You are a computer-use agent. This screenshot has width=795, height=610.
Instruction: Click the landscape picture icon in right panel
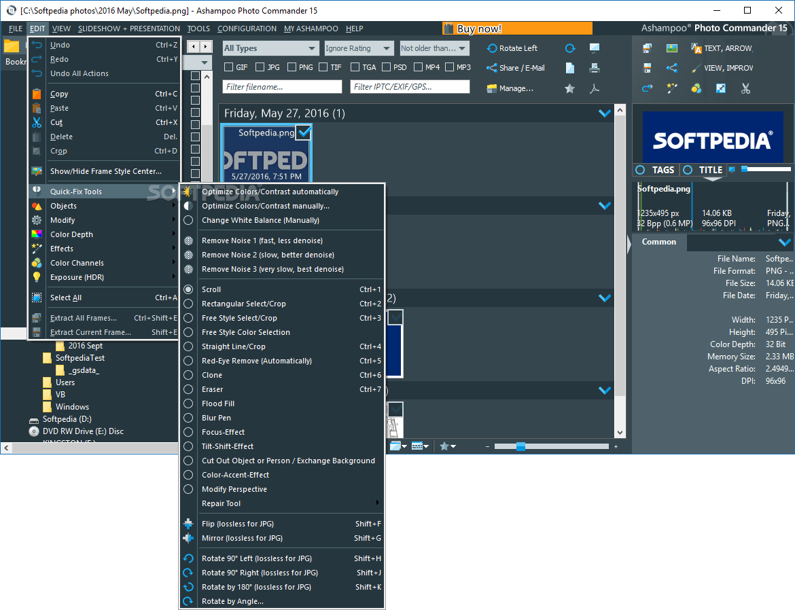click(x=672, y=48)
